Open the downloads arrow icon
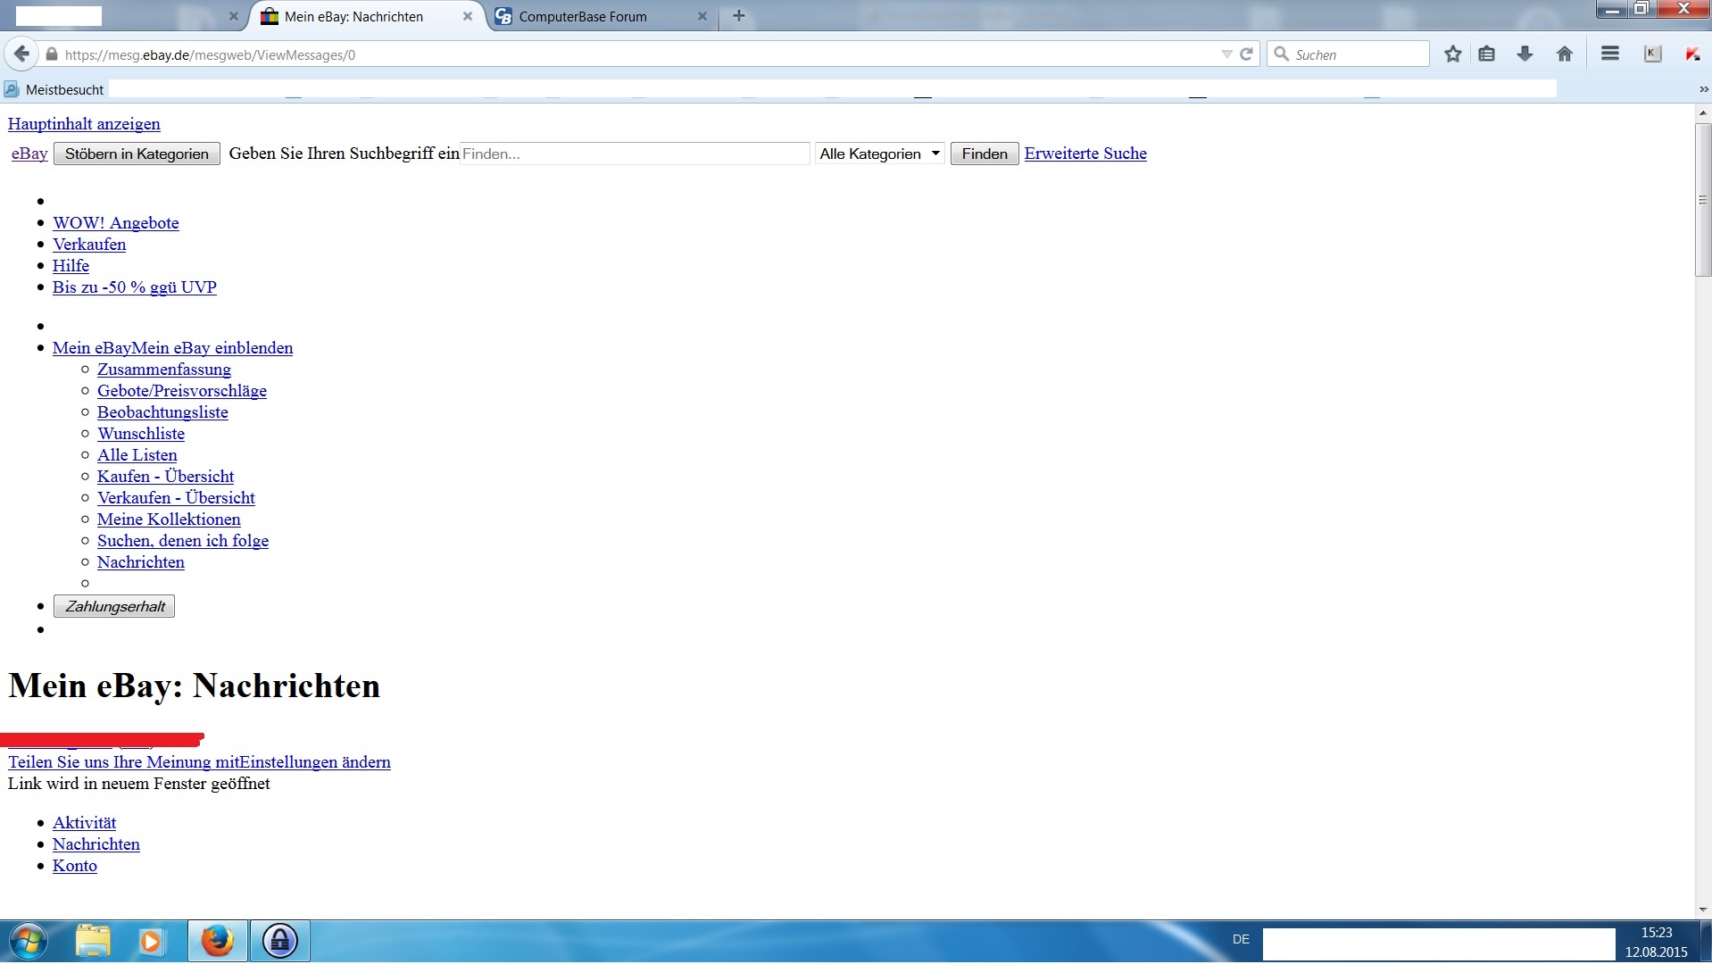 tap(1525, 54)
